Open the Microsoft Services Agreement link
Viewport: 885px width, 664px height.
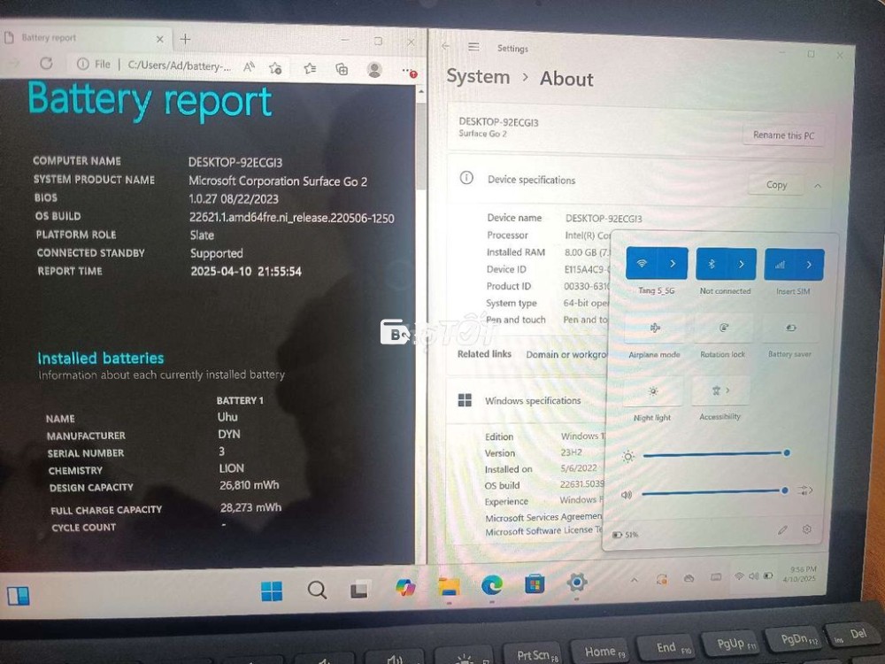(543, 517)
